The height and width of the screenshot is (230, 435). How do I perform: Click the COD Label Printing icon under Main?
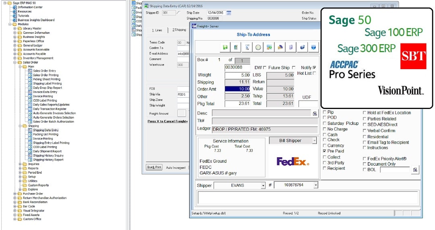[x=30, y=101]
